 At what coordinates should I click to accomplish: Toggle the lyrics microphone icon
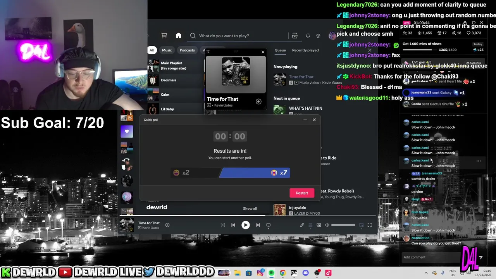click(x=302, y=225)
